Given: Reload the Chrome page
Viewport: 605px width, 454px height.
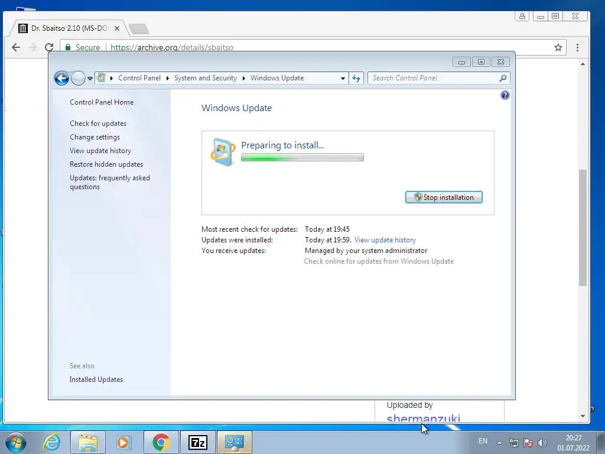Looking at the screenshot, I should click(x=49, y=47).
